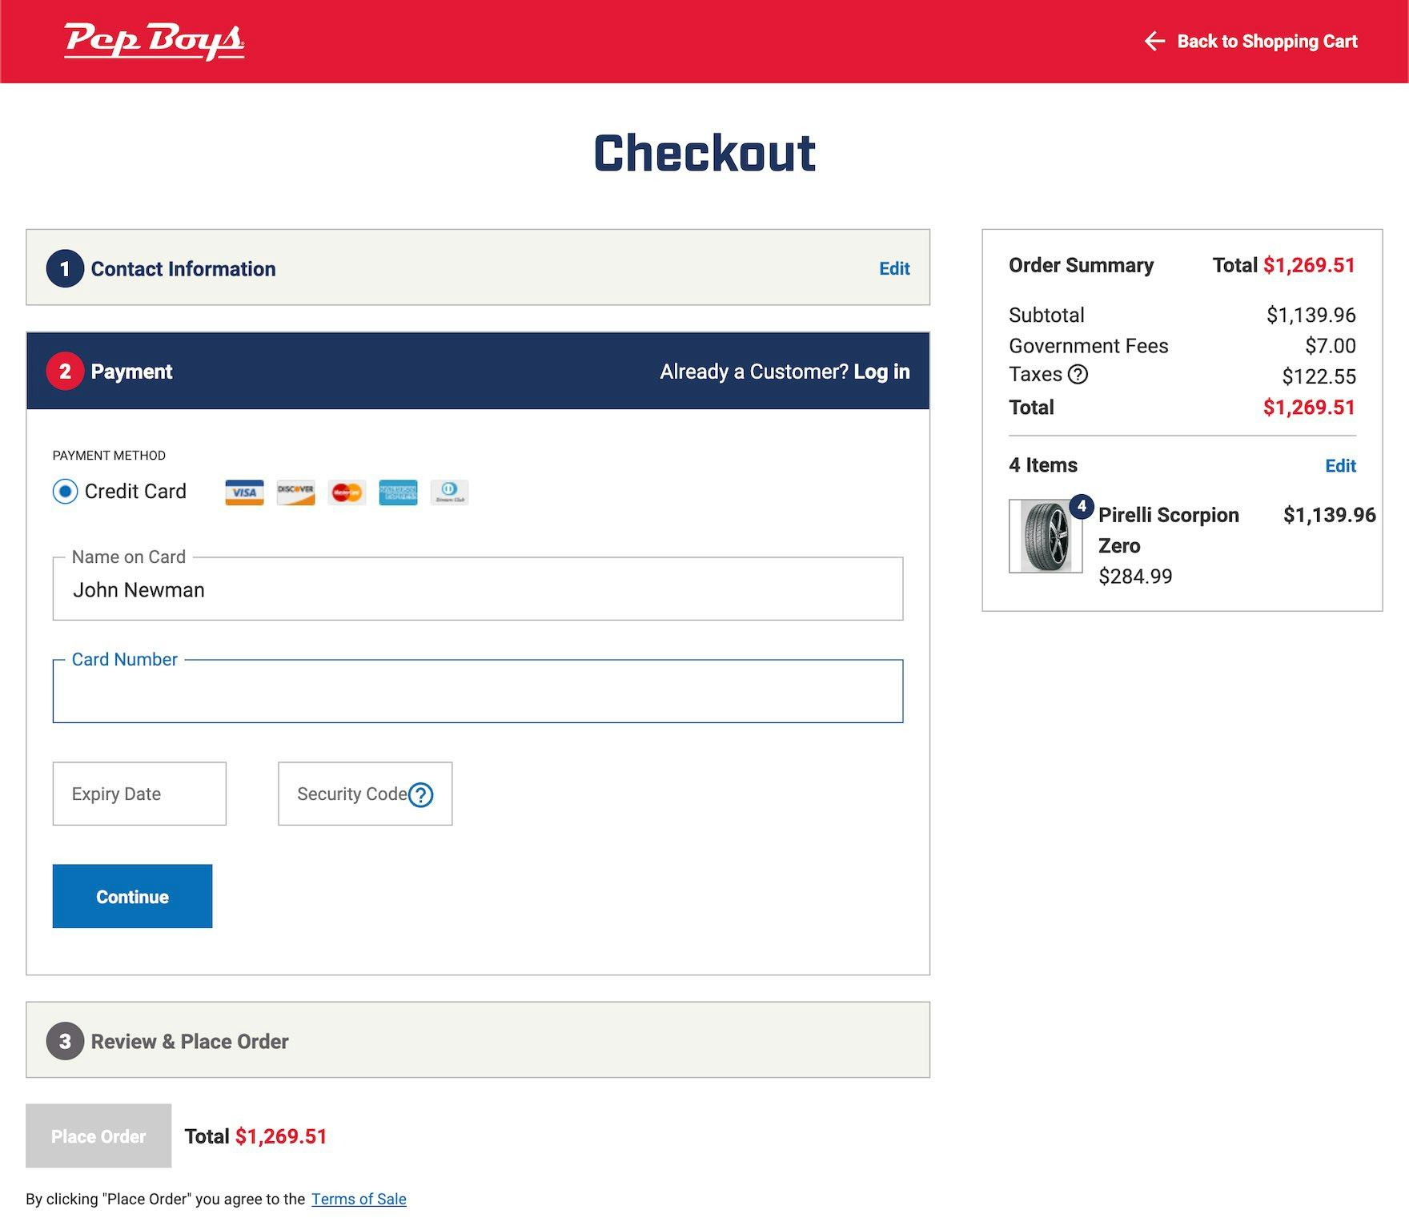1409x1230 pixels.
Task: Click the American Express card icon
Action: [398, 492]
